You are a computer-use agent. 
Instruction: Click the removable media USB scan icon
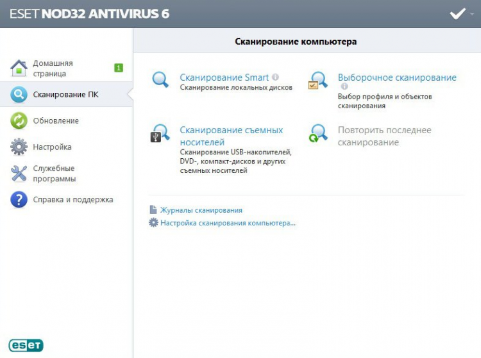tap(160, 133)
